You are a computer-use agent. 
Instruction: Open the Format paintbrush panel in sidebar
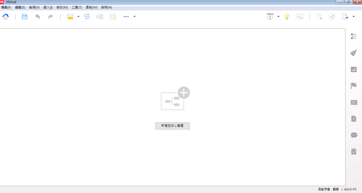(x=354, y=53)
